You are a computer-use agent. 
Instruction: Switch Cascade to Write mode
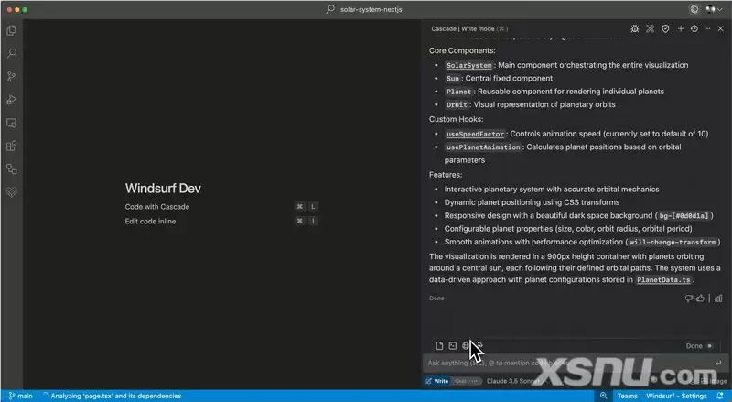[437, 381]
